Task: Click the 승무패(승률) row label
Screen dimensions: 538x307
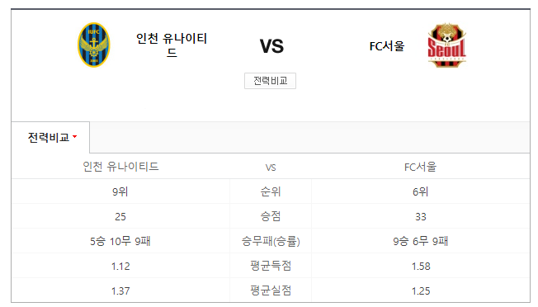Action: (271, 241)
